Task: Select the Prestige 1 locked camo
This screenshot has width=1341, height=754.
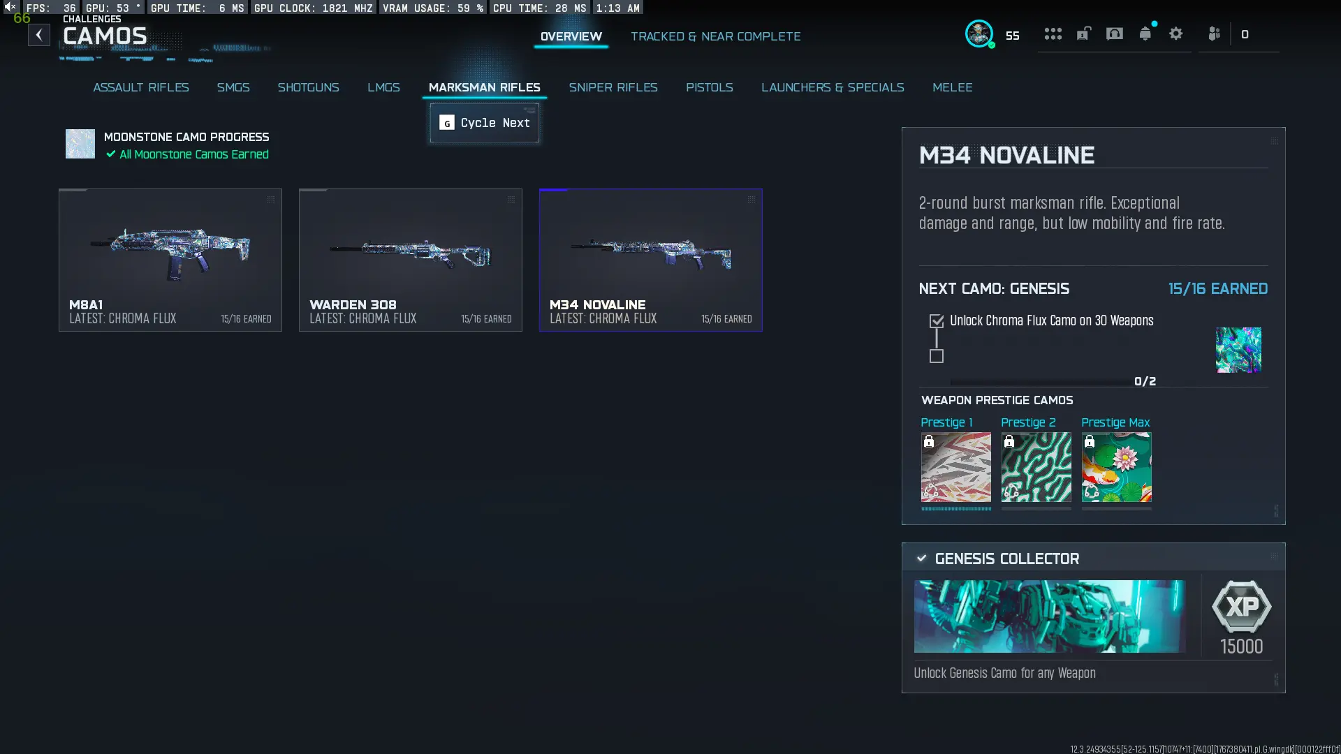Action: [x=955, y=466]
